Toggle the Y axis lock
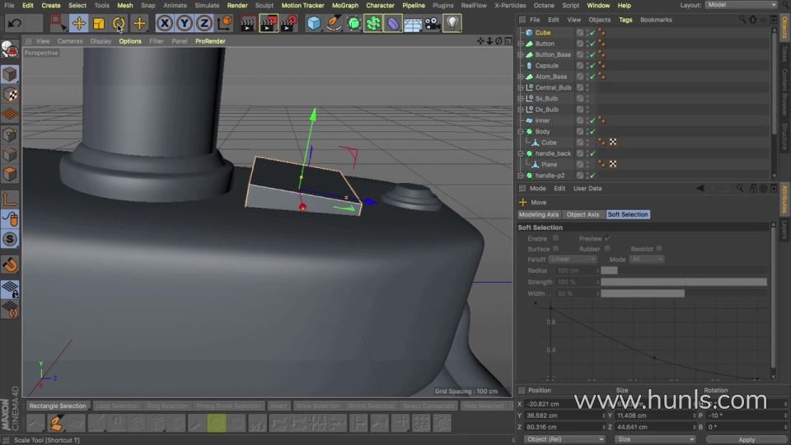 [184, 23]
